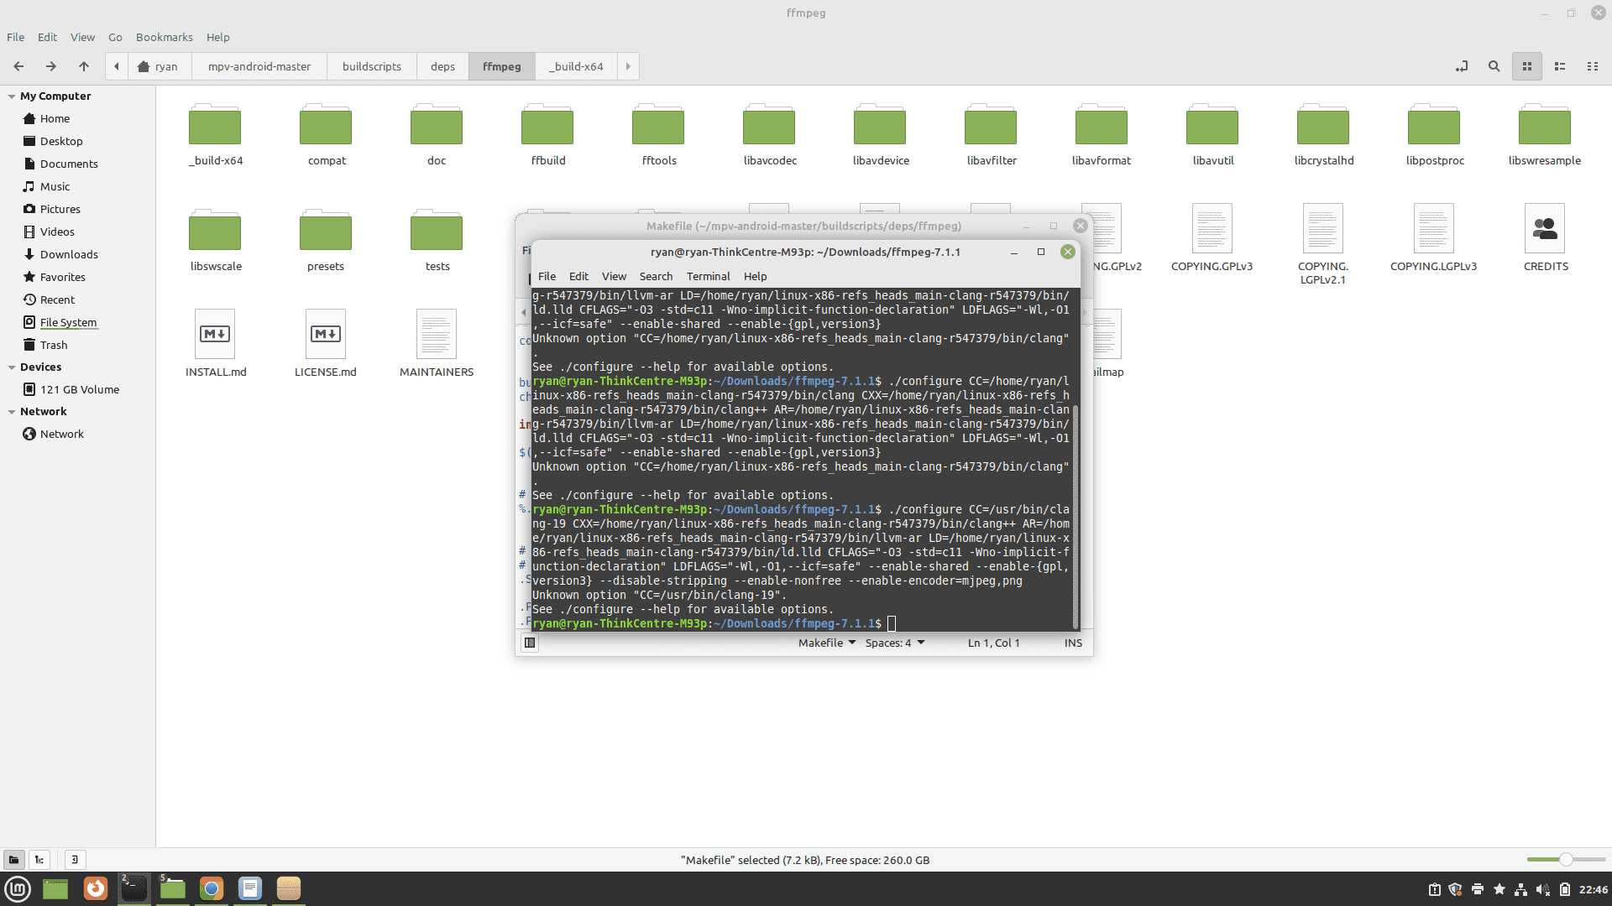Viewport: 1612px width, 906px height.
Task: Navigate back with left arrow
Action: pyautogui.click(x=18, y=66)
